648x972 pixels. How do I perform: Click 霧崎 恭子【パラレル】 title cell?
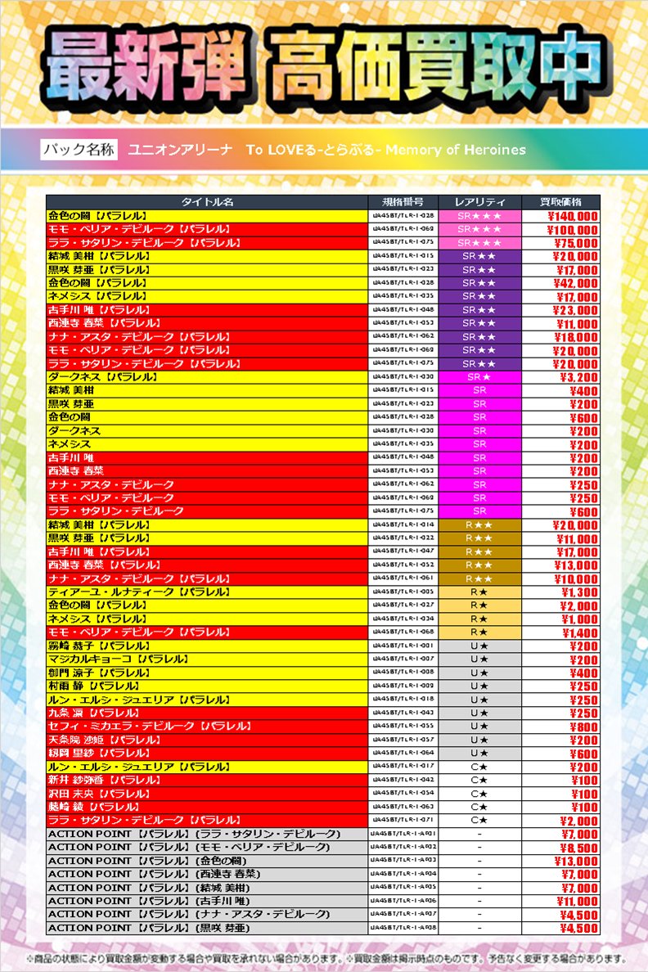[x=207, y=646]
